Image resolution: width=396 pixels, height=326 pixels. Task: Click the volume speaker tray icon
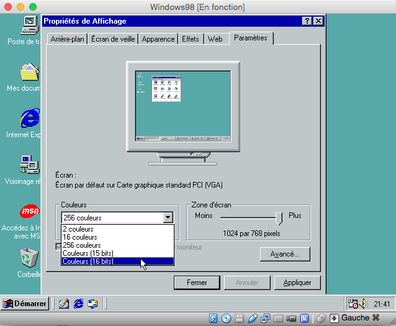pyautogui.click(x=363, y=304)
